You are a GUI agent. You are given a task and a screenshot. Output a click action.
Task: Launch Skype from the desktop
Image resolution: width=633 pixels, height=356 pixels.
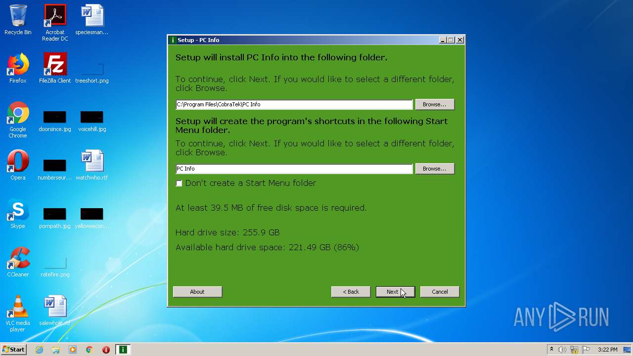click(18, 214)
